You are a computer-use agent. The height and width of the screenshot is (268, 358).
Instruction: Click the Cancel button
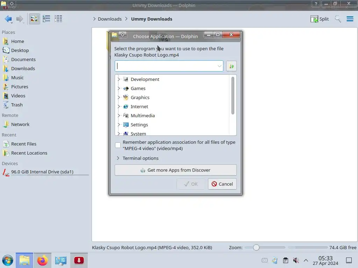pyautogui.click(x=222, y=184)
